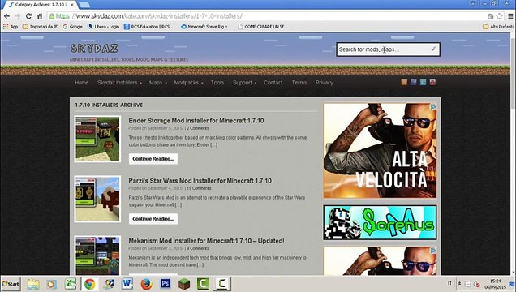Open Mekanism Mod Installer article title
Viewport: 516px width, 292px height.
click(206, 241)
